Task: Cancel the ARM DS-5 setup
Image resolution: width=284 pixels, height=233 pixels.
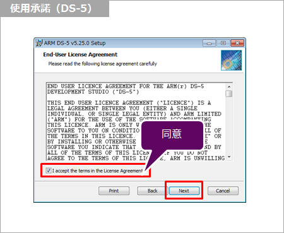Action: [223, 191]
